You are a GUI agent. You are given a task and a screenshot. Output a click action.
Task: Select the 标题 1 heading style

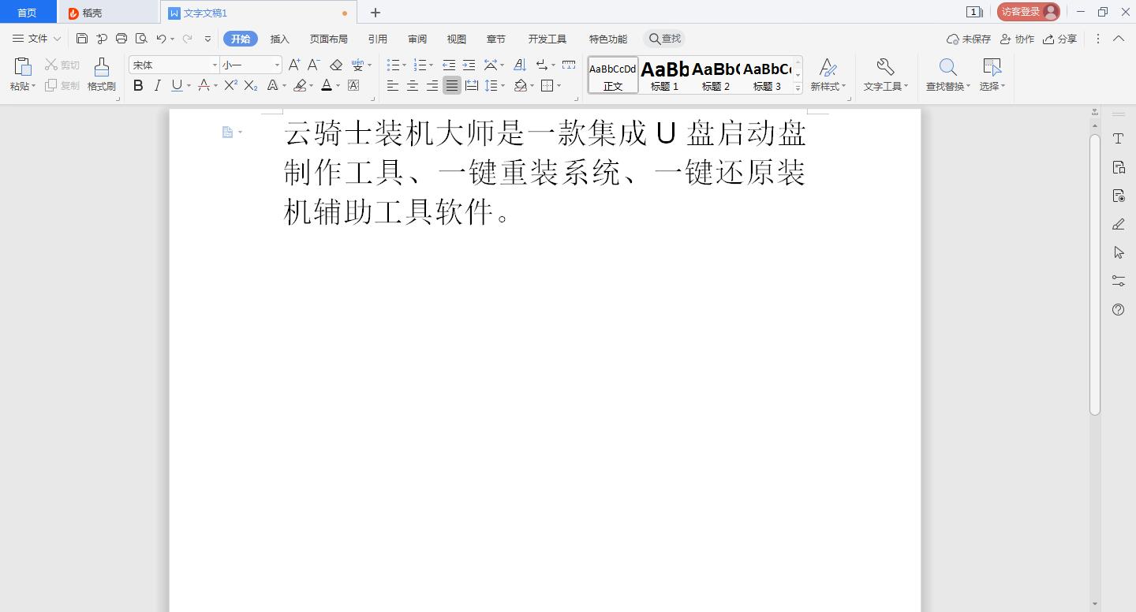click(665, 76)
